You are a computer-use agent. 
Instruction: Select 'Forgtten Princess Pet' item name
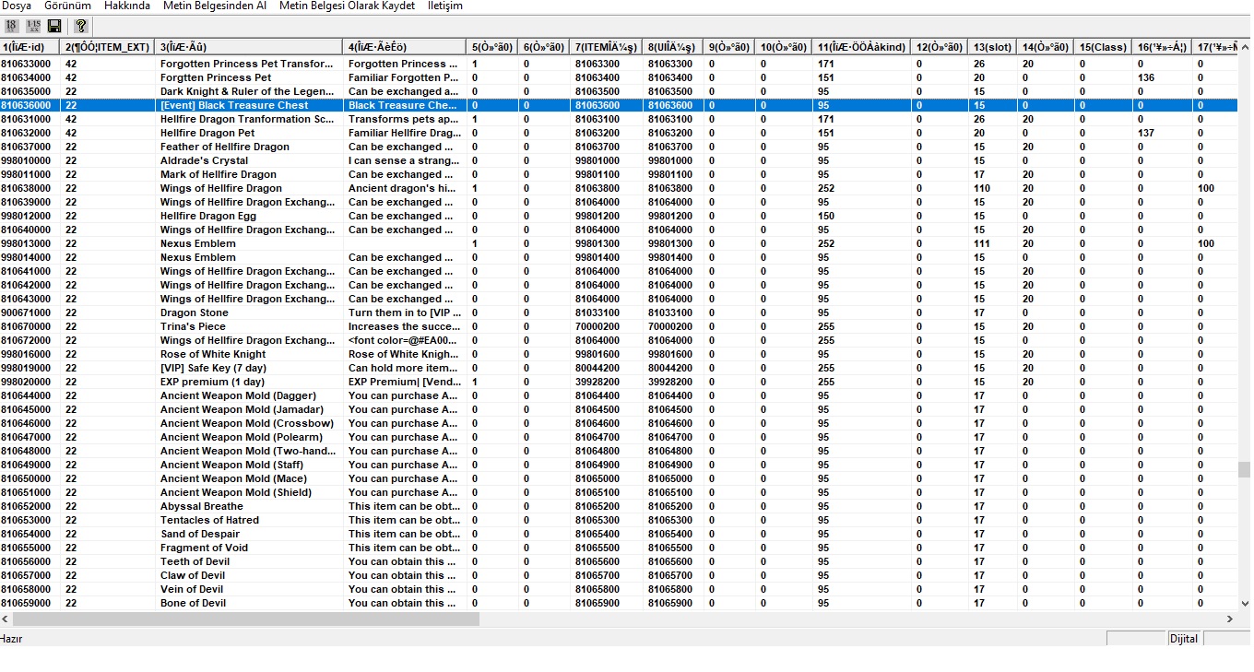point(216,77)
